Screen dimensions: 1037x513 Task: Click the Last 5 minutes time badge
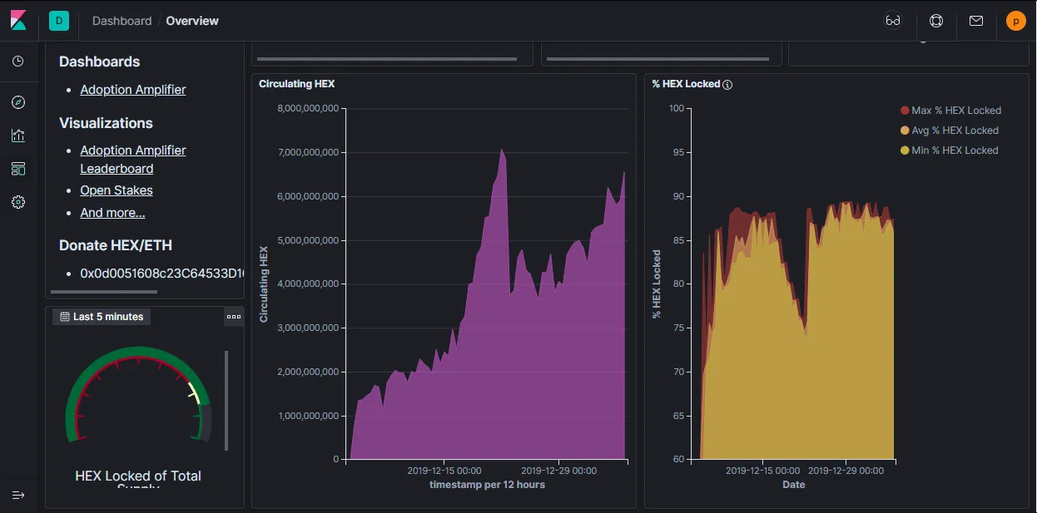(102, 317)
